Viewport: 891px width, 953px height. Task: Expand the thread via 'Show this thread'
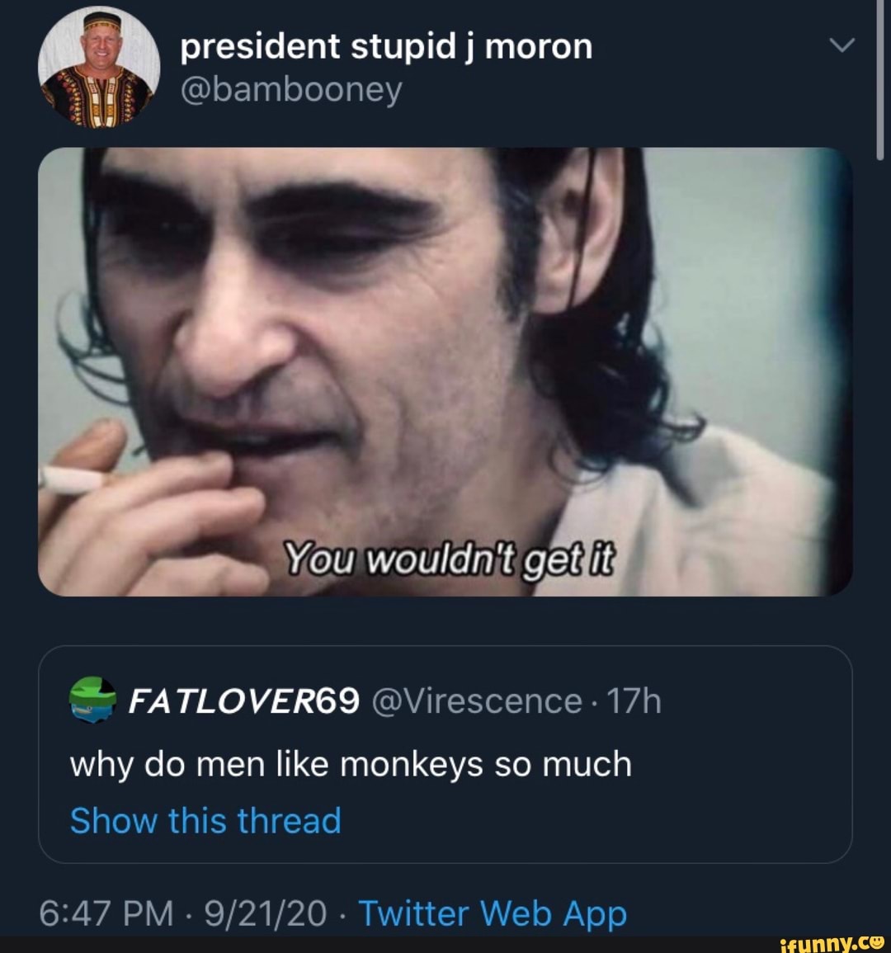tap(205, 820)
